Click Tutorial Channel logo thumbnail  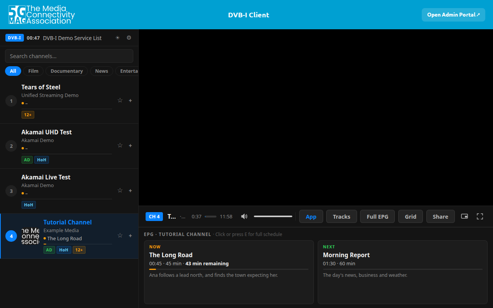30,236
